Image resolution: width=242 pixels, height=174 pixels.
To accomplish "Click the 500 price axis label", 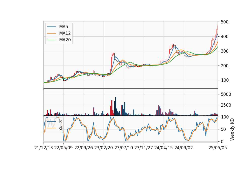I will point(225,22).
